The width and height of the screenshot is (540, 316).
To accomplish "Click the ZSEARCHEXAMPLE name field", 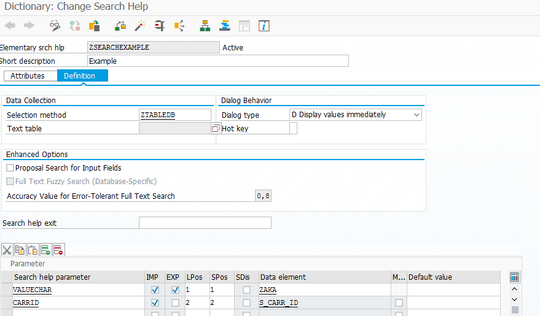I will tap(153, 47).
